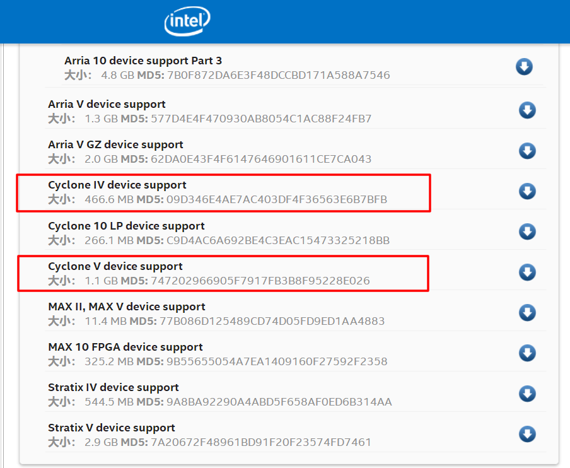Click the download icon for MAX 10 FPGA support
570x468 pixels.
pos(527,353)
